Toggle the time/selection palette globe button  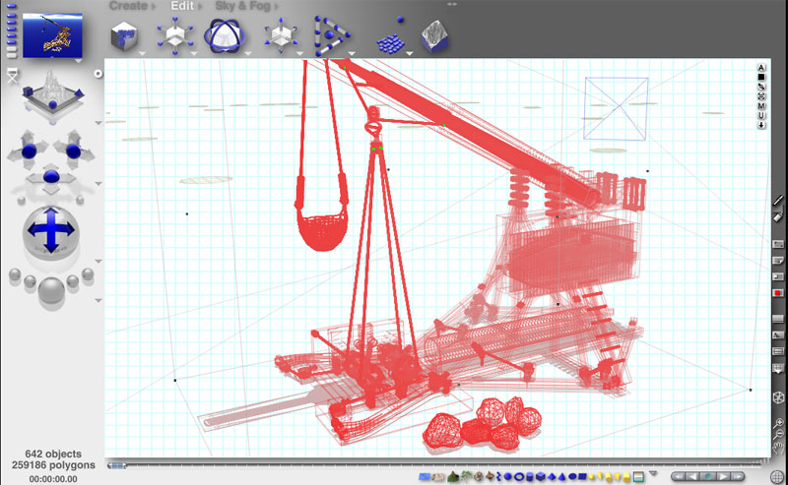click(777, 477)
